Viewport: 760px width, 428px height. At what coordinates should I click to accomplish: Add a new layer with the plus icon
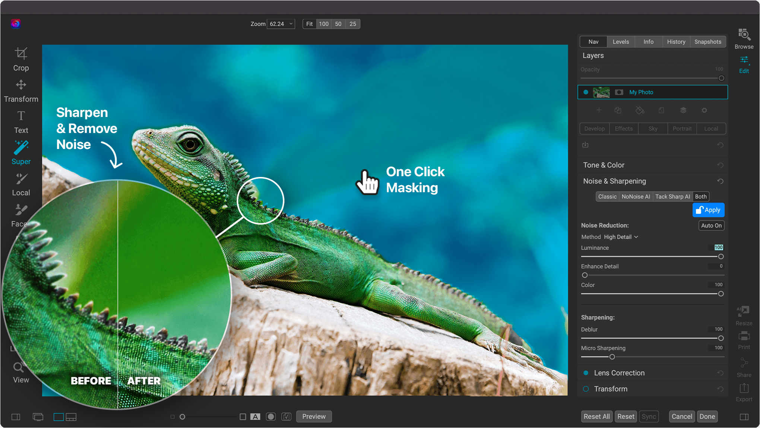click(x=599, y=110)
